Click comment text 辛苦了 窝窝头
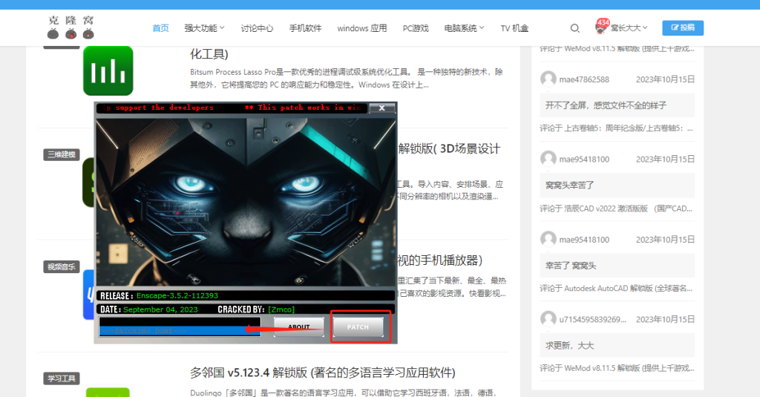 (x=571, y=266)
